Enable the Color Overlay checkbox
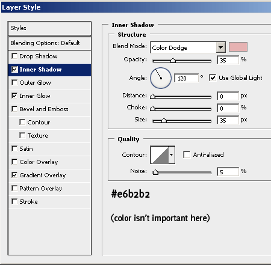 [x=14, y=162]
